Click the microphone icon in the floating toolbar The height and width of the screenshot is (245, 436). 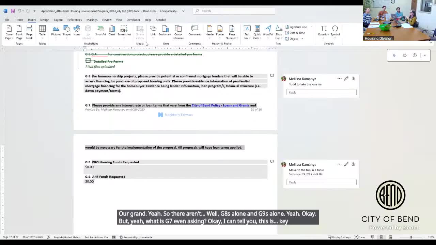(x=394, y=55)
